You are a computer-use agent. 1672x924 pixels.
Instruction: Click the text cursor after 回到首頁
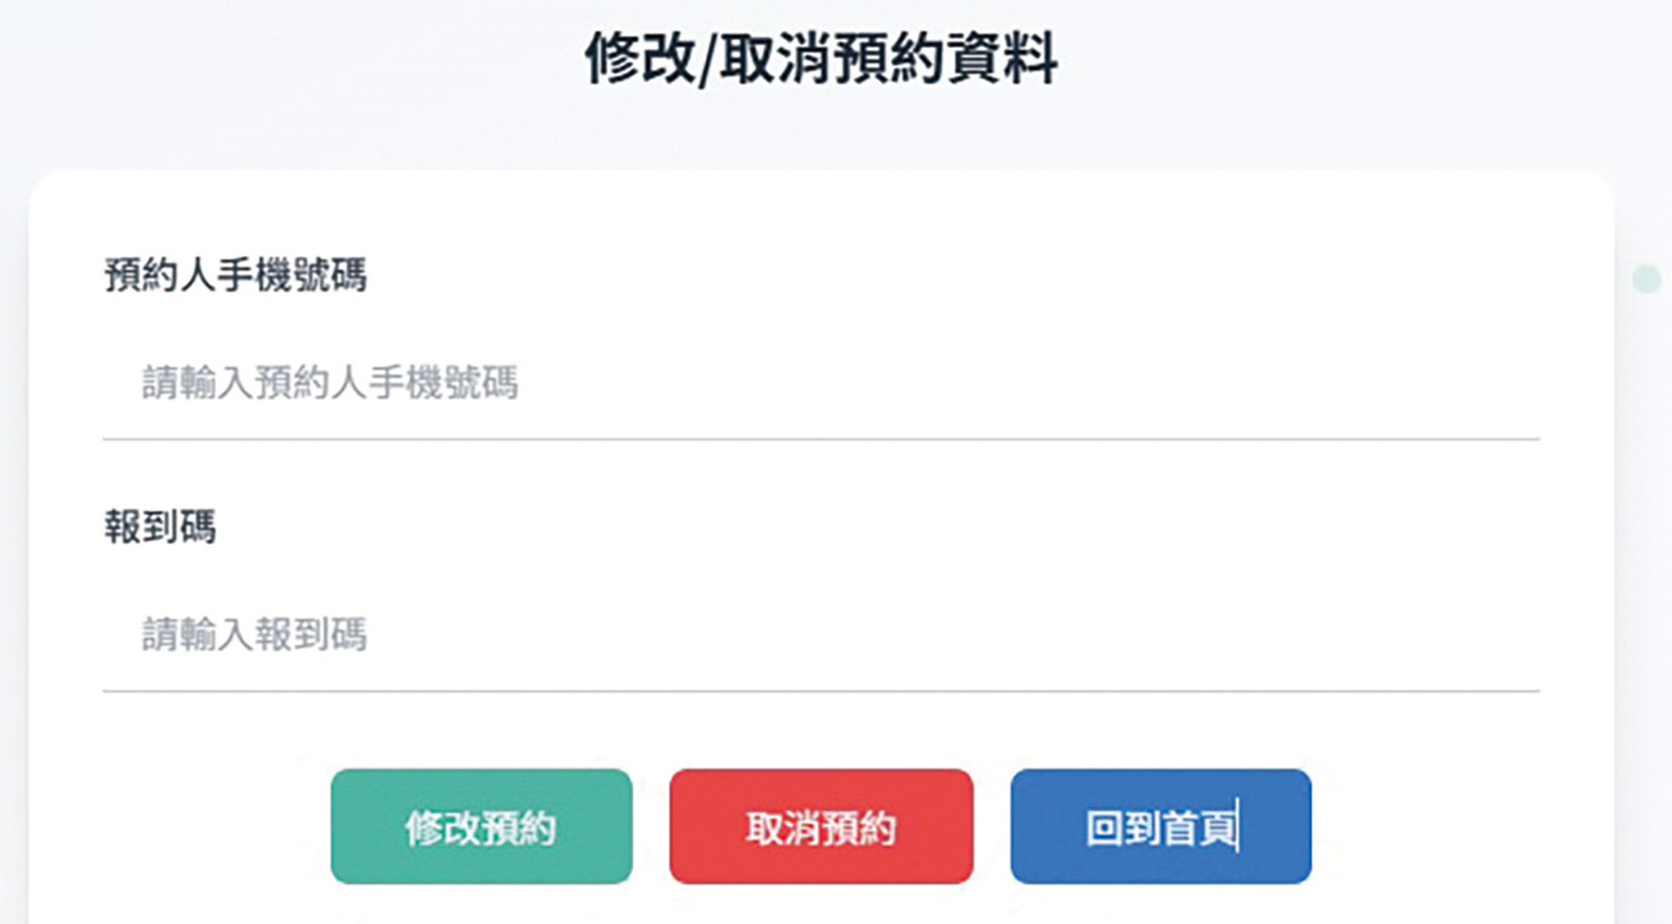[x=1238, y=826]
